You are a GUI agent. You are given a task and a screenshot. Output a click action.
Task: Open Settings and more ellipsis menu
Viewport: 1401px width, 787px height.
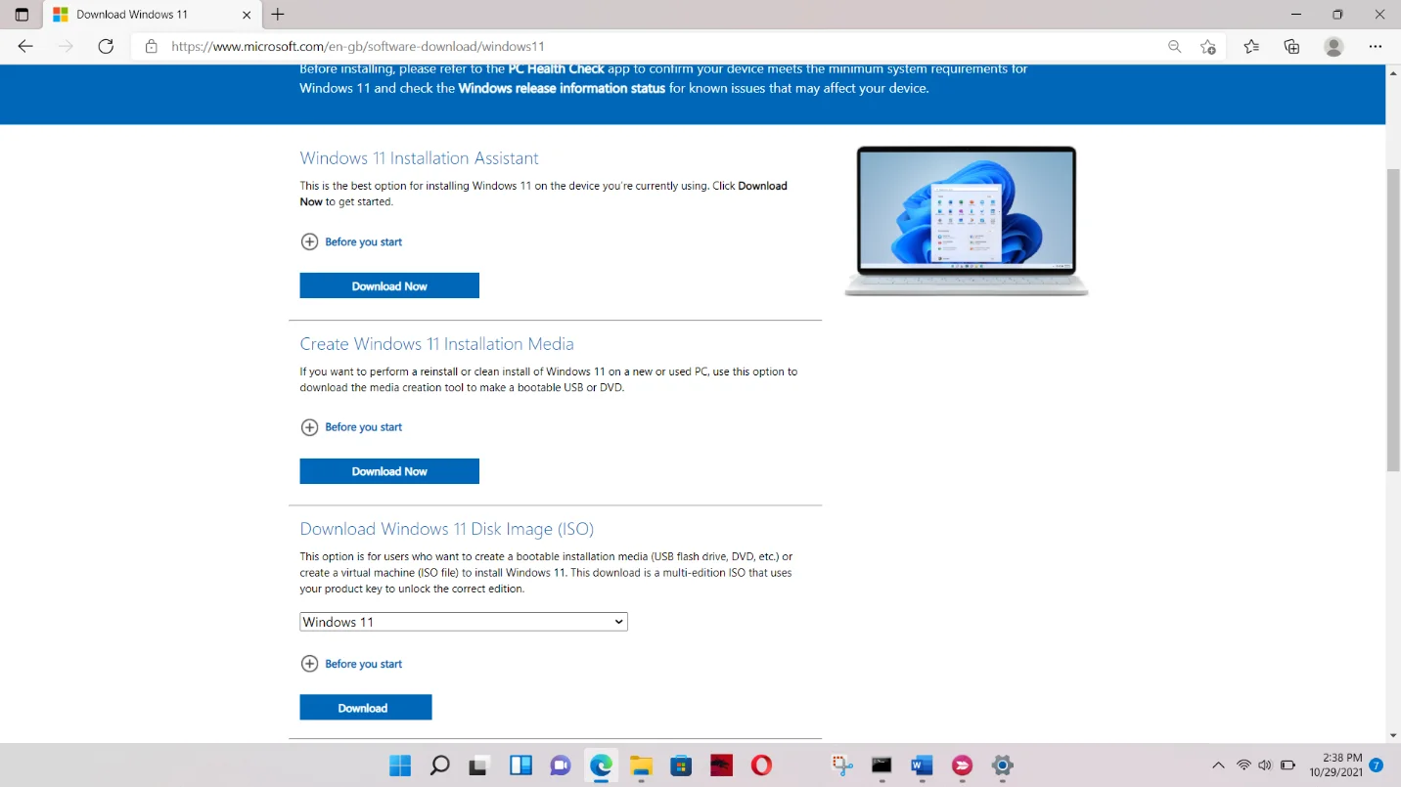(x=1376, y=46)
